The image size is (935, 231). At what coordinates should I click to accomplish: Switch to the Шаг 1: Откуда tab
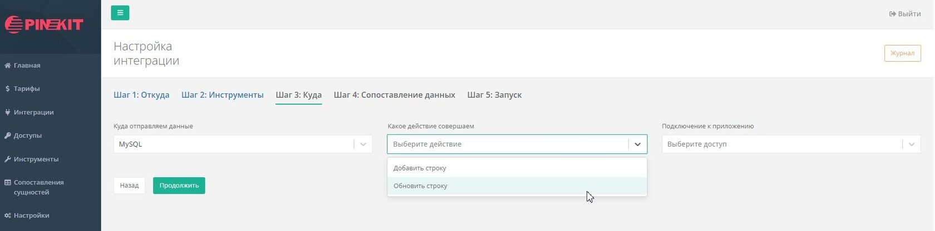click(x=141, y=95)
